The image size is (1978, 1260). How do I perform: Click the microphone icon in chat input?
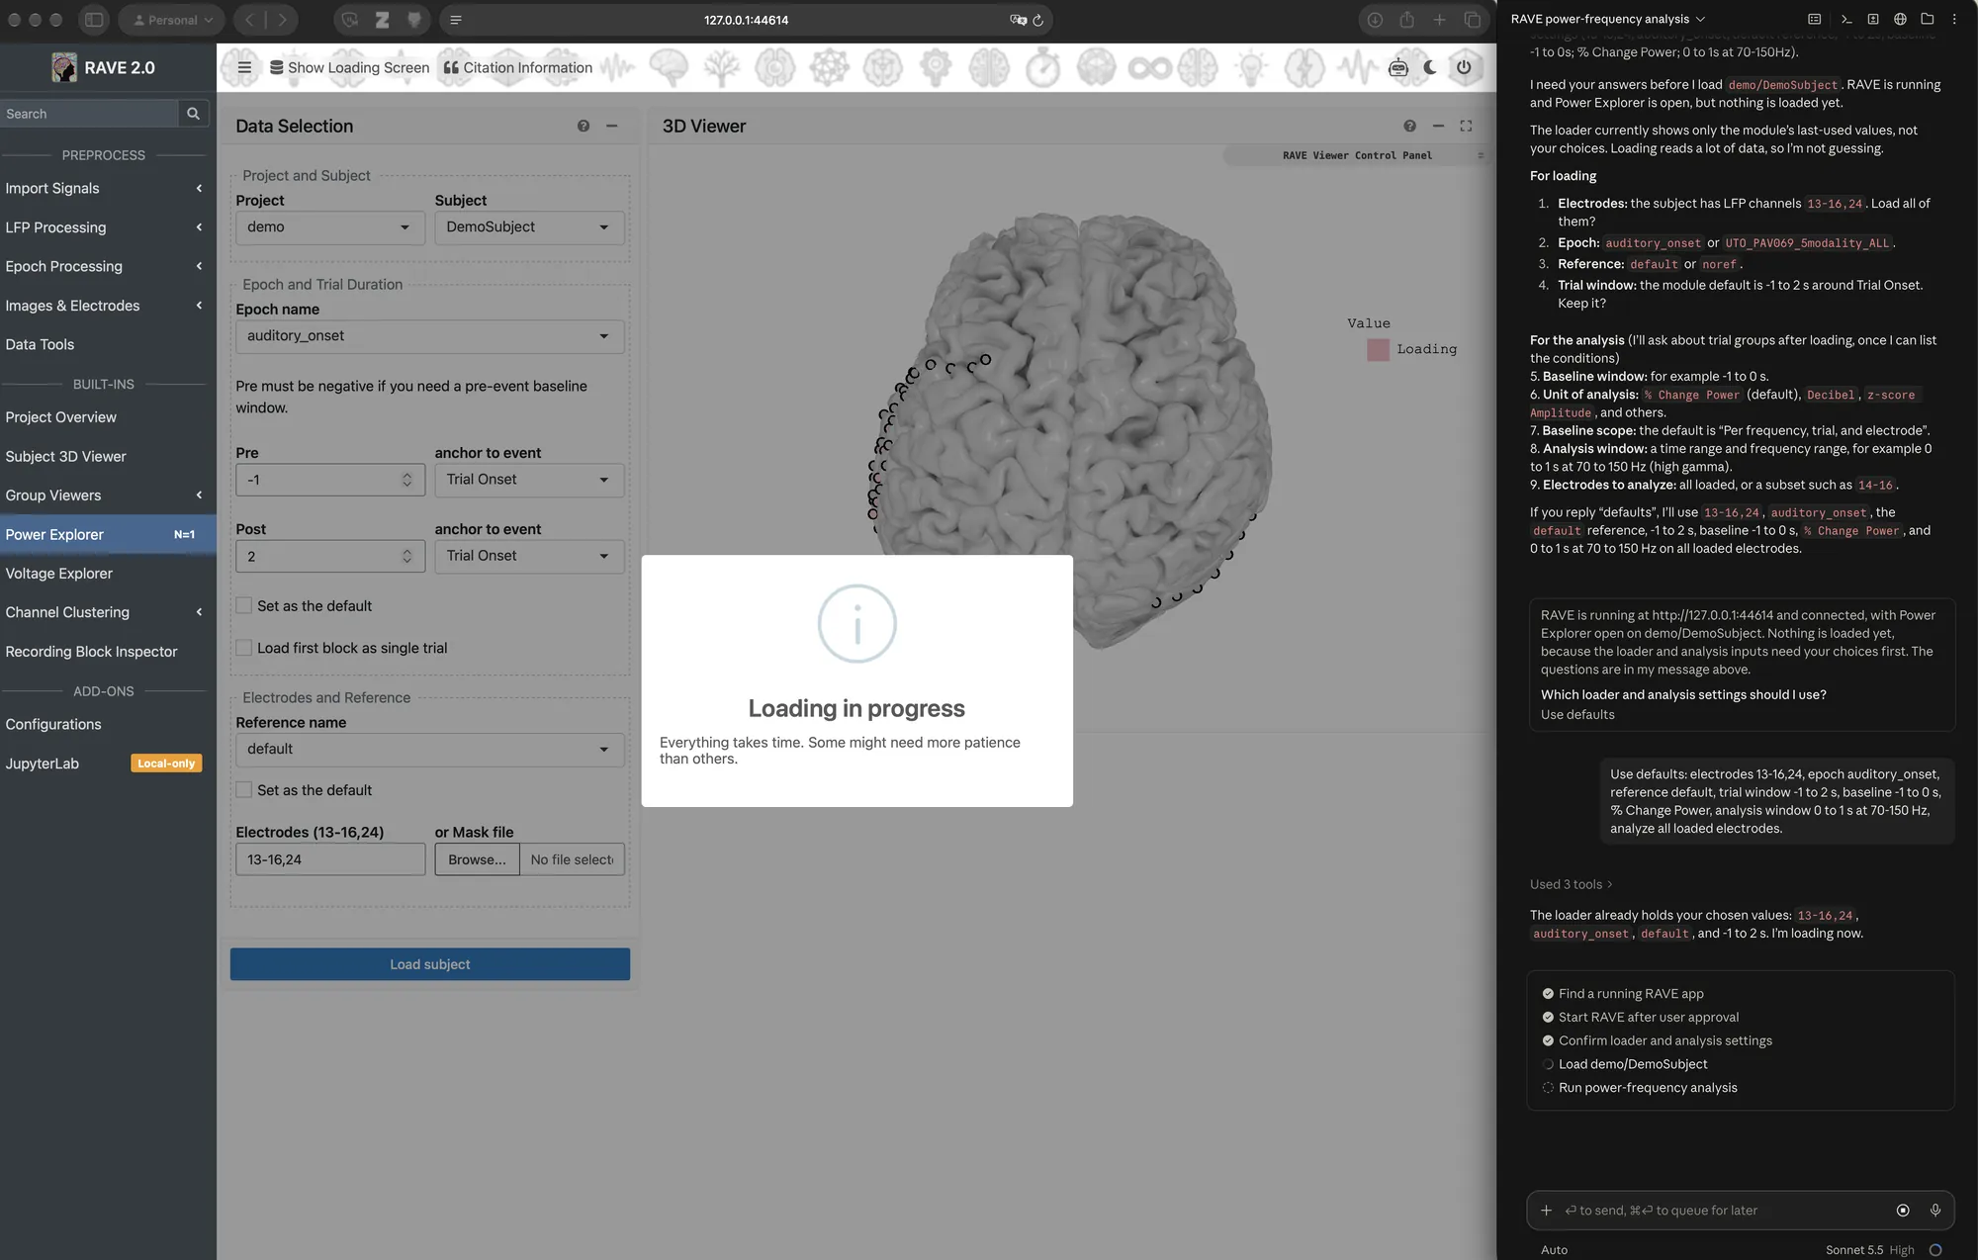(1935, 1210)
